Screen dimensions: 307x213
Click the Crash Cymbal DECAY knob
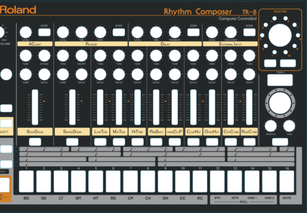(x=231, y=74)
